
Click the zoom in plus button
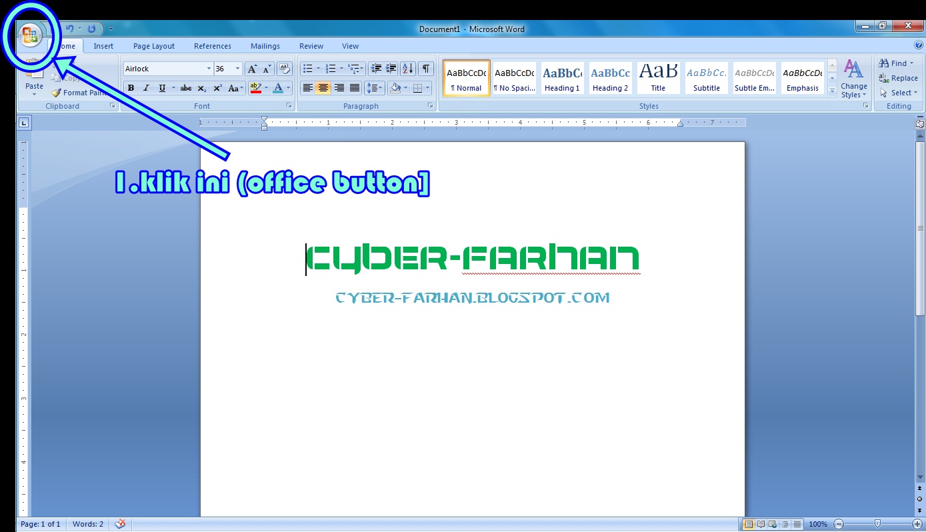tap(917, 524)
